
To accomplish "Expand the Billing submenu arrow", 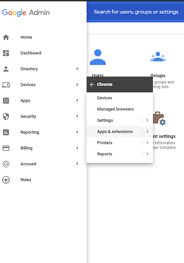I will click(77, 148).
